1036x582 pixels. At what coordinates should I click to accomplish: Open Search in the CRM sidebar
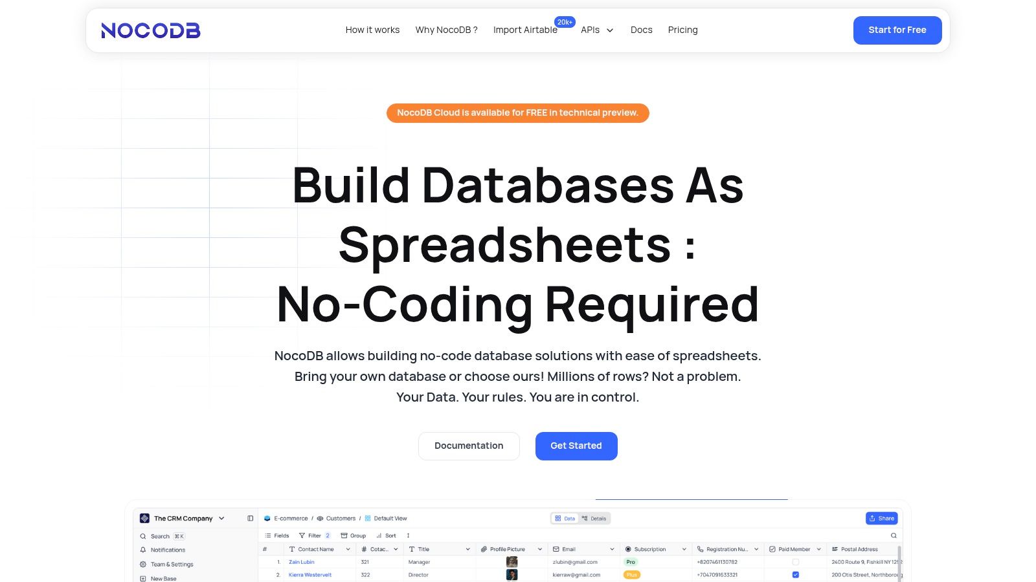pos(159,536)
